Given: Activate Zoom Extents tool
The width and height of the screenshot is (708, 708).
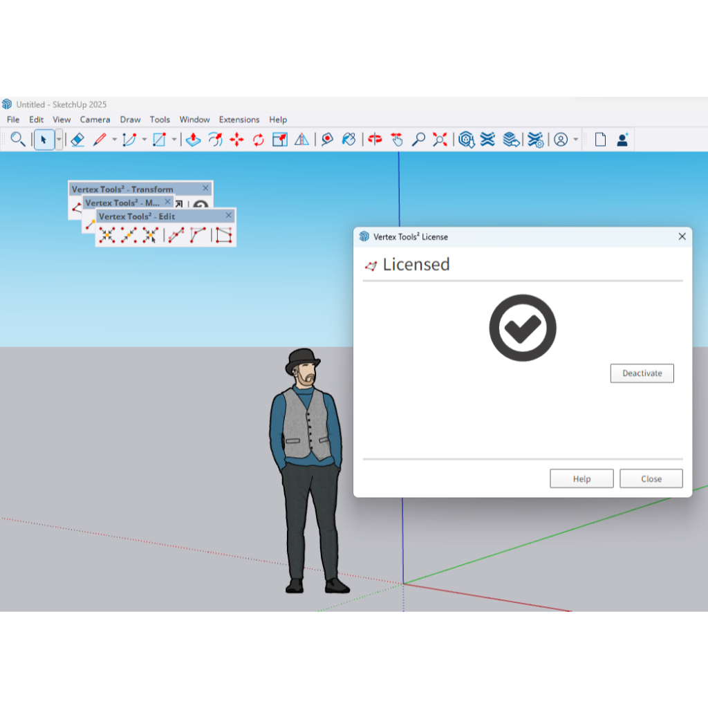Looking at the screenshot, I should (440, 140).
